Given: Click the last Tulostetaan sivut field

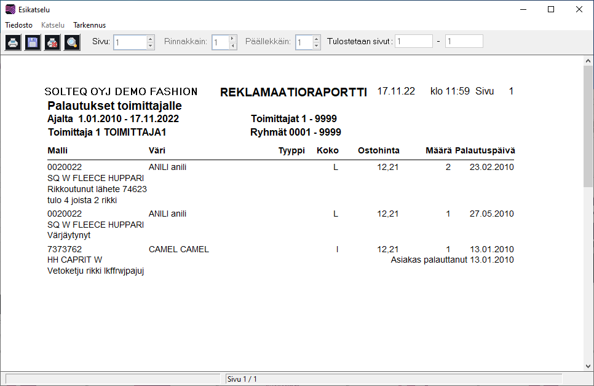Looking at the screenshot, I should [x=464, y=42].
